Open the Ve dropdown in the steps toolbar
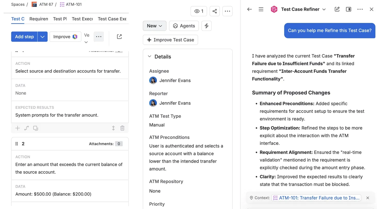Screen dimensions: 377x209 pos(86,38)
